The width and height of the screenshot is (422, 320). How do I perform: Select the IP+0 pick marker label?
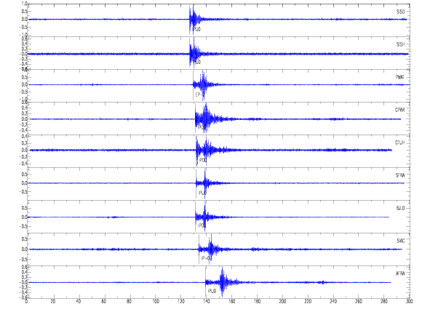tap(206, 258)
